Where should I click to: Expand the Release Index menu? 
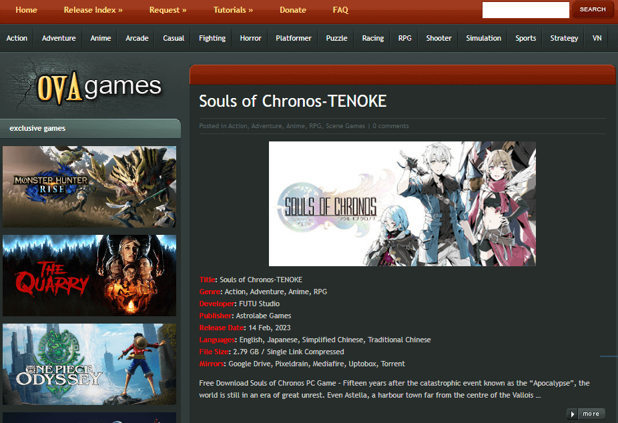point(93,10)
